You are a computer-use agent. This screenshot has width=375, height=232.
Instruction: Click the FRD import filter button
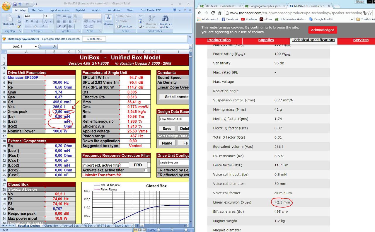tap(138, 165)
